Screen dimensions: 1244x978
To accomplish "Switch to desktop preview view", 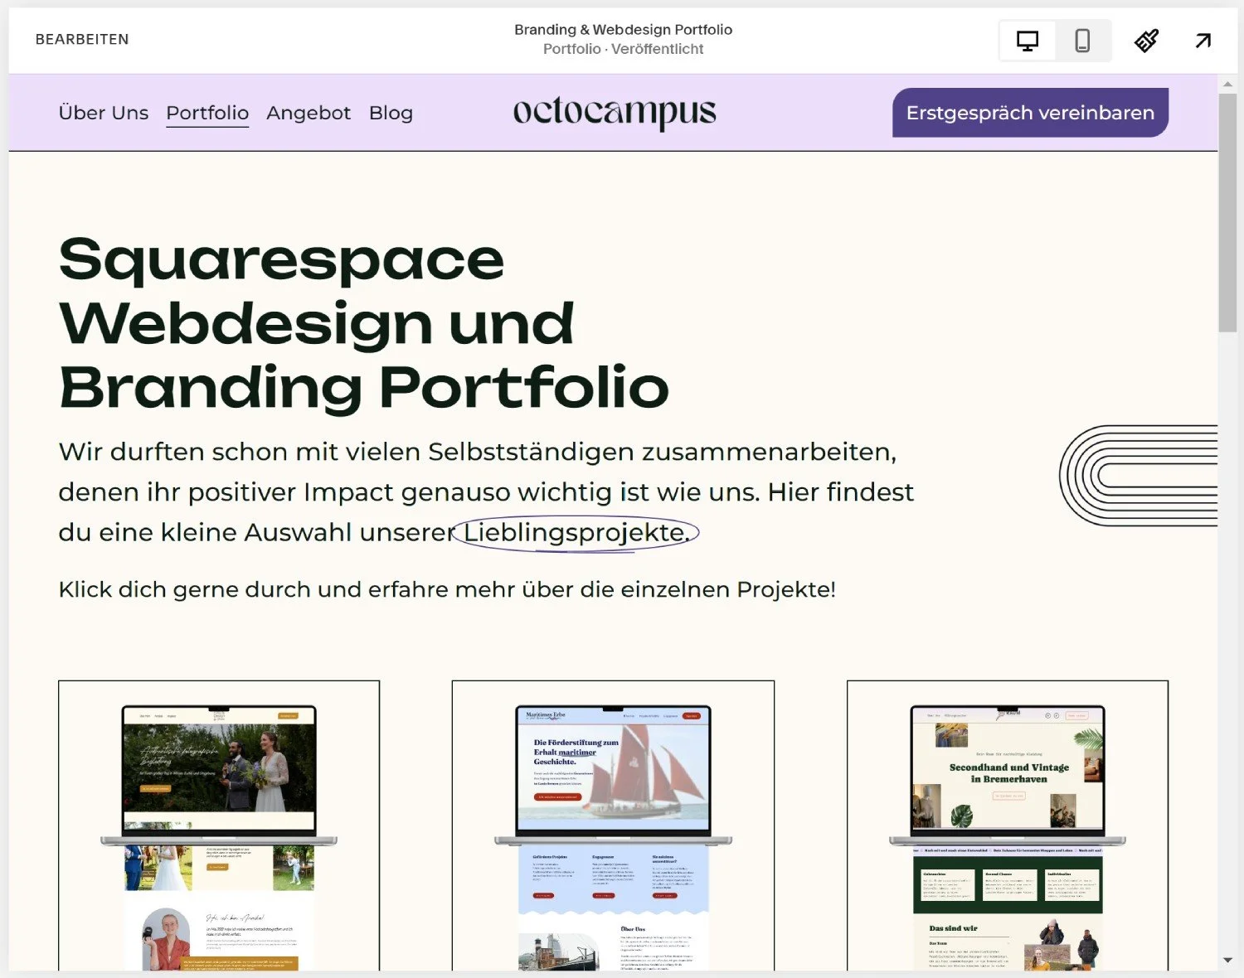I will [x=1028, y=41].
